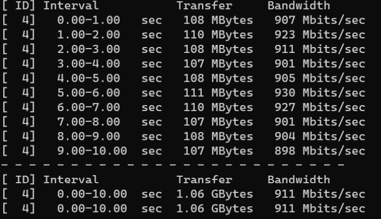Click the 907 Mbits/sec bandwidth value

click(x=320, y=20)
